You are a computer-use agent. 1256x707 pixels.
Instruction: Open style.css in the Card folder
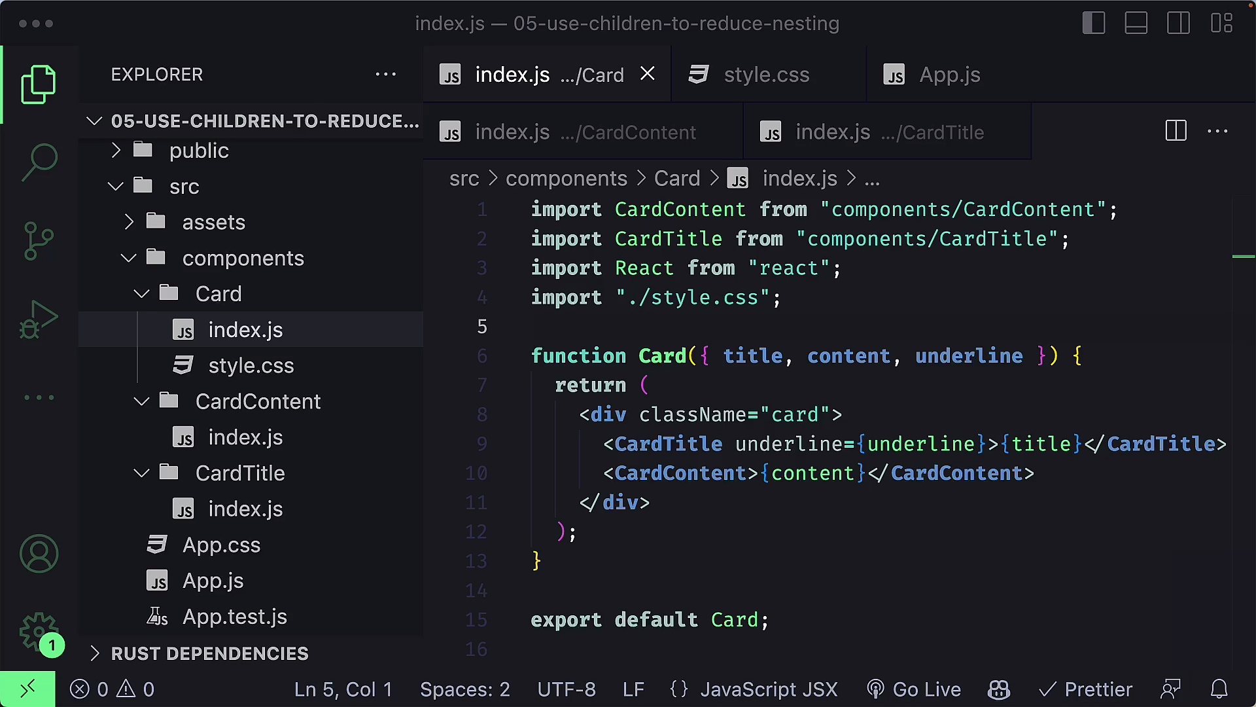(252, 365)
